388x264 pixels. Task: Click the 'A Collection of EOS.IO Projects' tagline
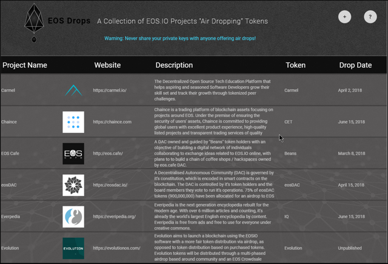pyautogui.click(x=182, y=21)
